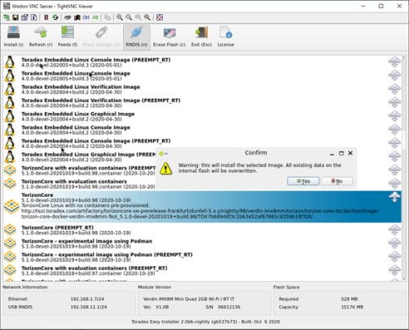Select the highlighted TorizonCore build.98 row
Viewport: 409px width, 330px height.
point(202,206)
